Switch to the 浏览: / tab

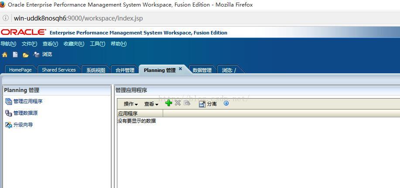tap(229, 70)
